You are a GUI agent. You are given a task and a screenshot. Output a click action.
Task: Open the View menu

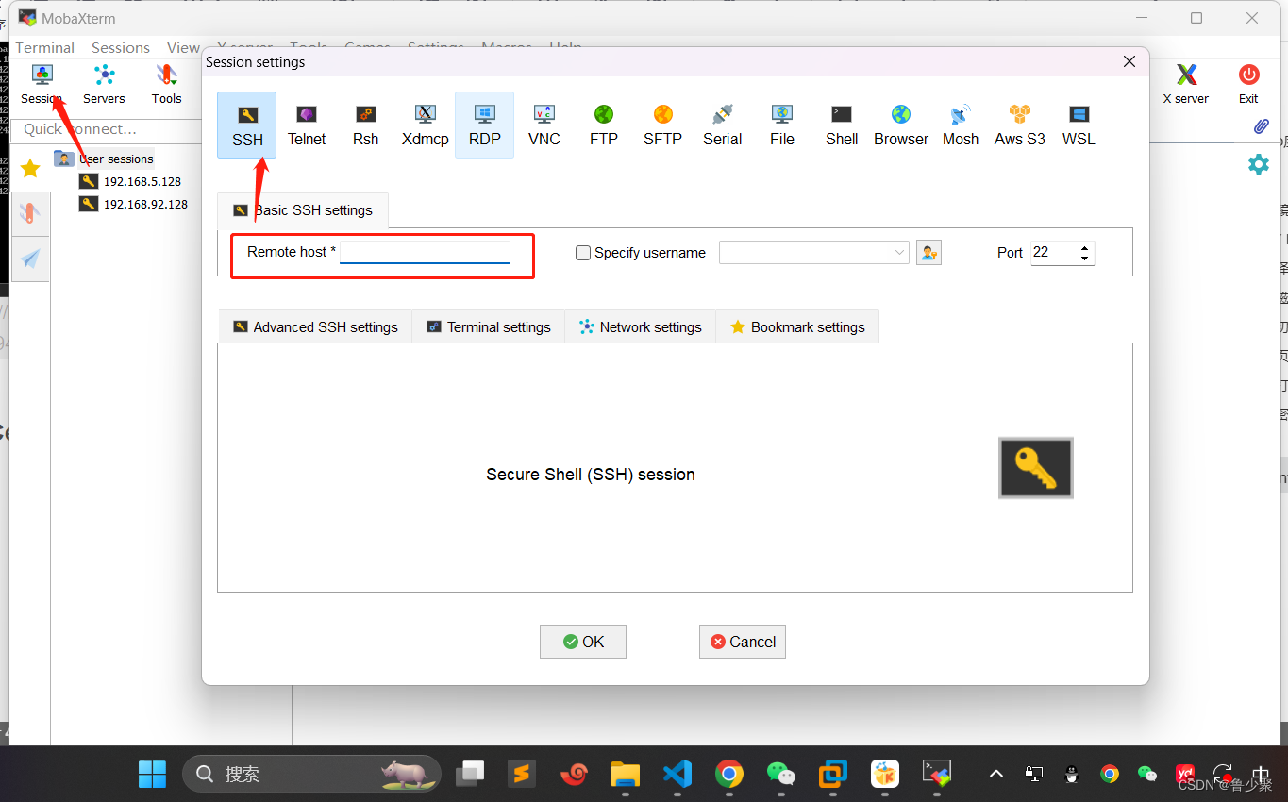point(183,47)
